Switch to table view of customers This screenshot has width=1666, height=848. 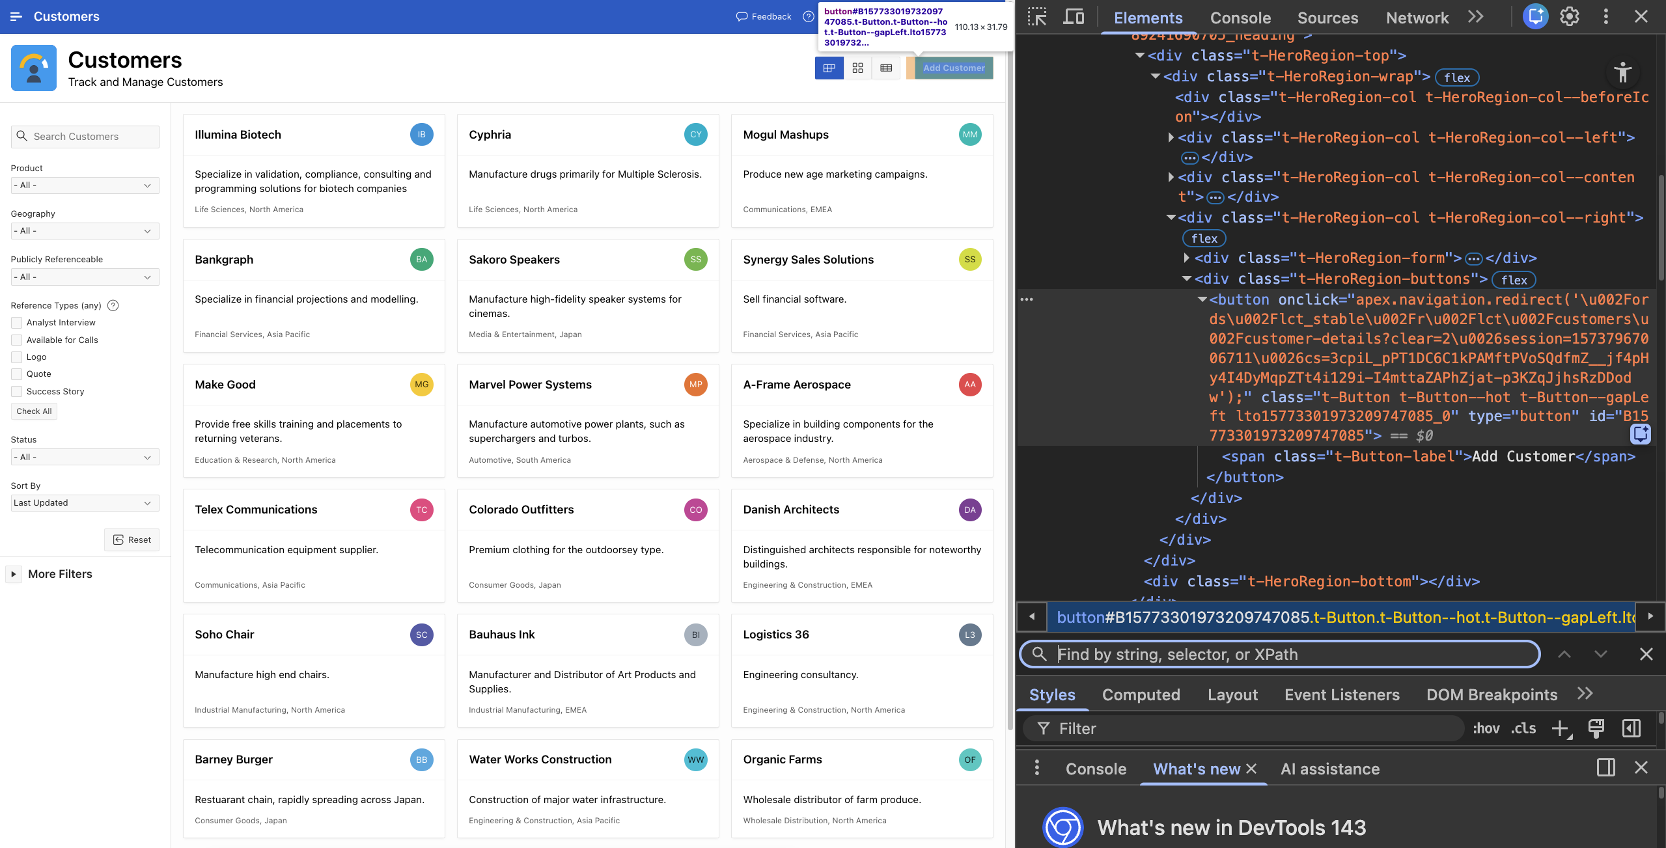click(x=885, y=68)
